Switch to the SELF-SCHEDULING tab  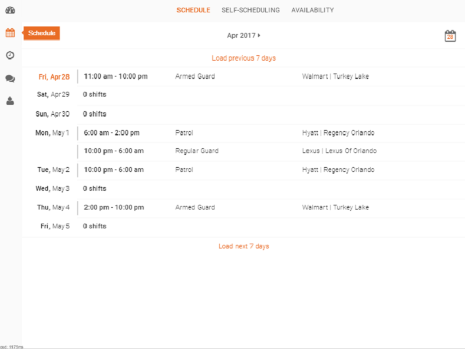pos(250,10)
